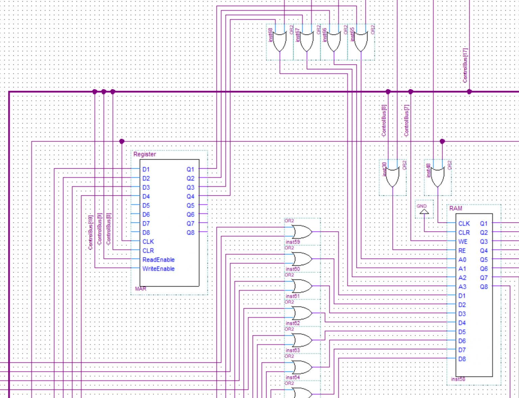Select the OR2 gate inst30
This screenshot has width=519, height=398.
[x=393, y=176]
